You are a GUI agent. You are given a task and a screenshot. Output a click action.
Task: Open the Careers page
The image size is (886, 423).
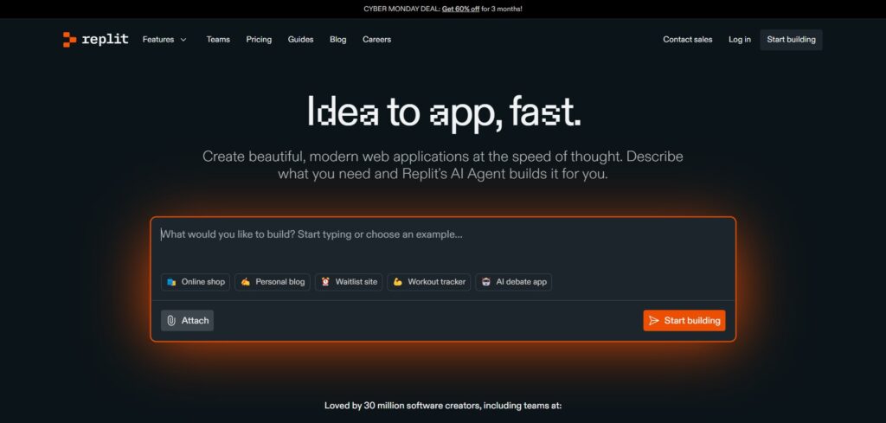click(377, 40)
